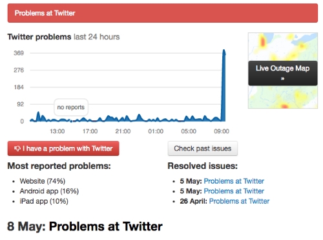Click the spike peak at 09:00 on chart
323x240 pixels.
tap(224, 51)
